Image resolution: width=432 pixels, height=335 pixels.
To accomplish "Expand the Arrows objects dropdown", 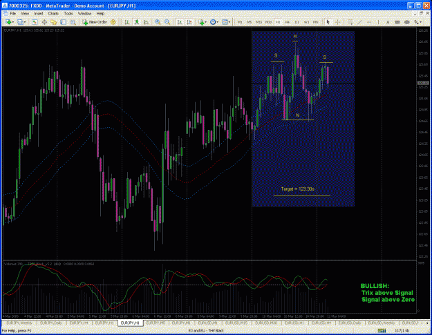I will click(421, 22).
